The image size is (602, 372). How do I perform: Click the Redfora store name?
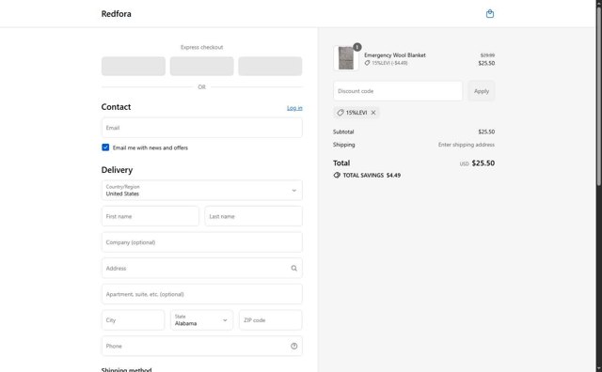[116, 14]
